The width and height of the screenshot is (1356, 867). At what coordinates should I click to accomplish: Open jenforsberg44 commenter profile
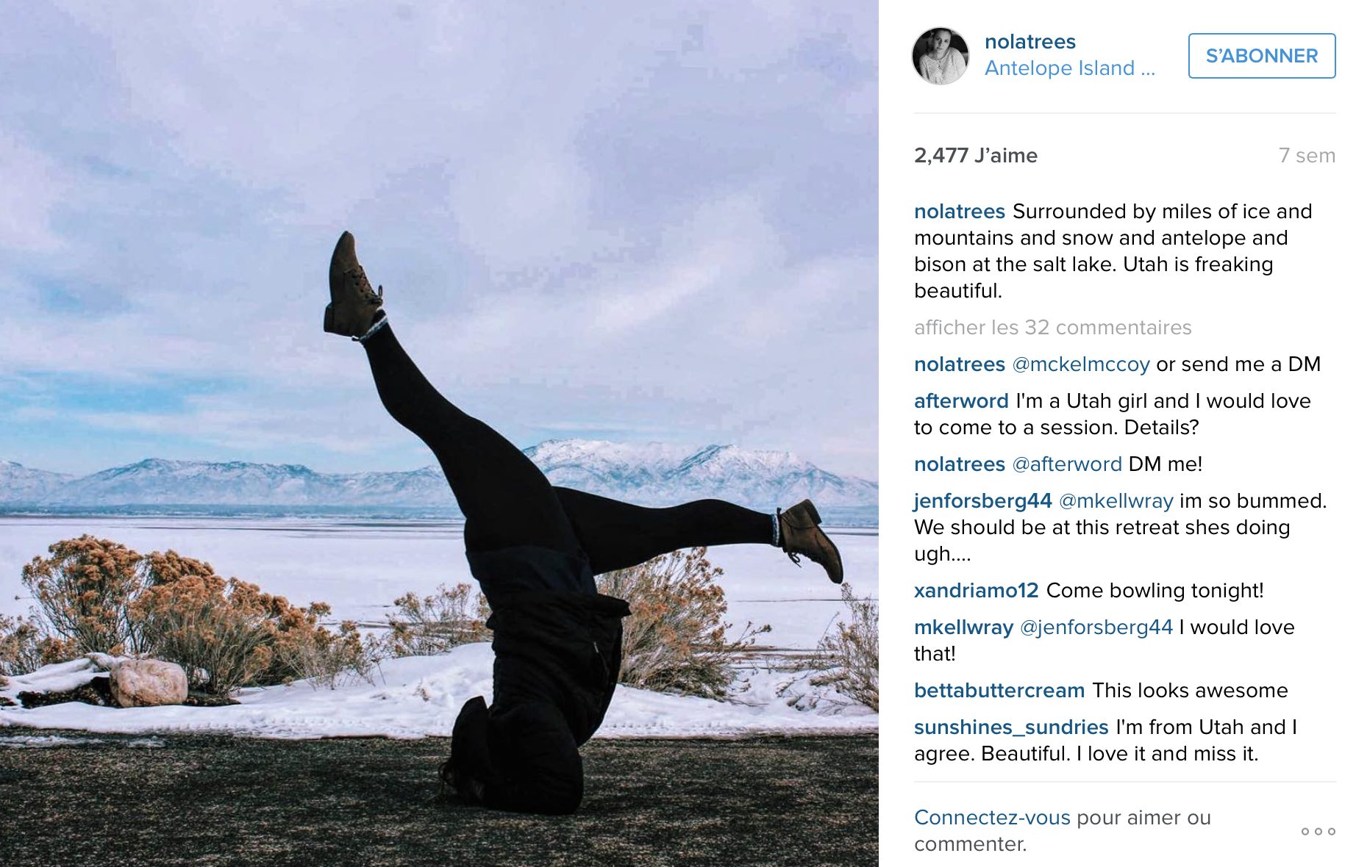(983, 501)
